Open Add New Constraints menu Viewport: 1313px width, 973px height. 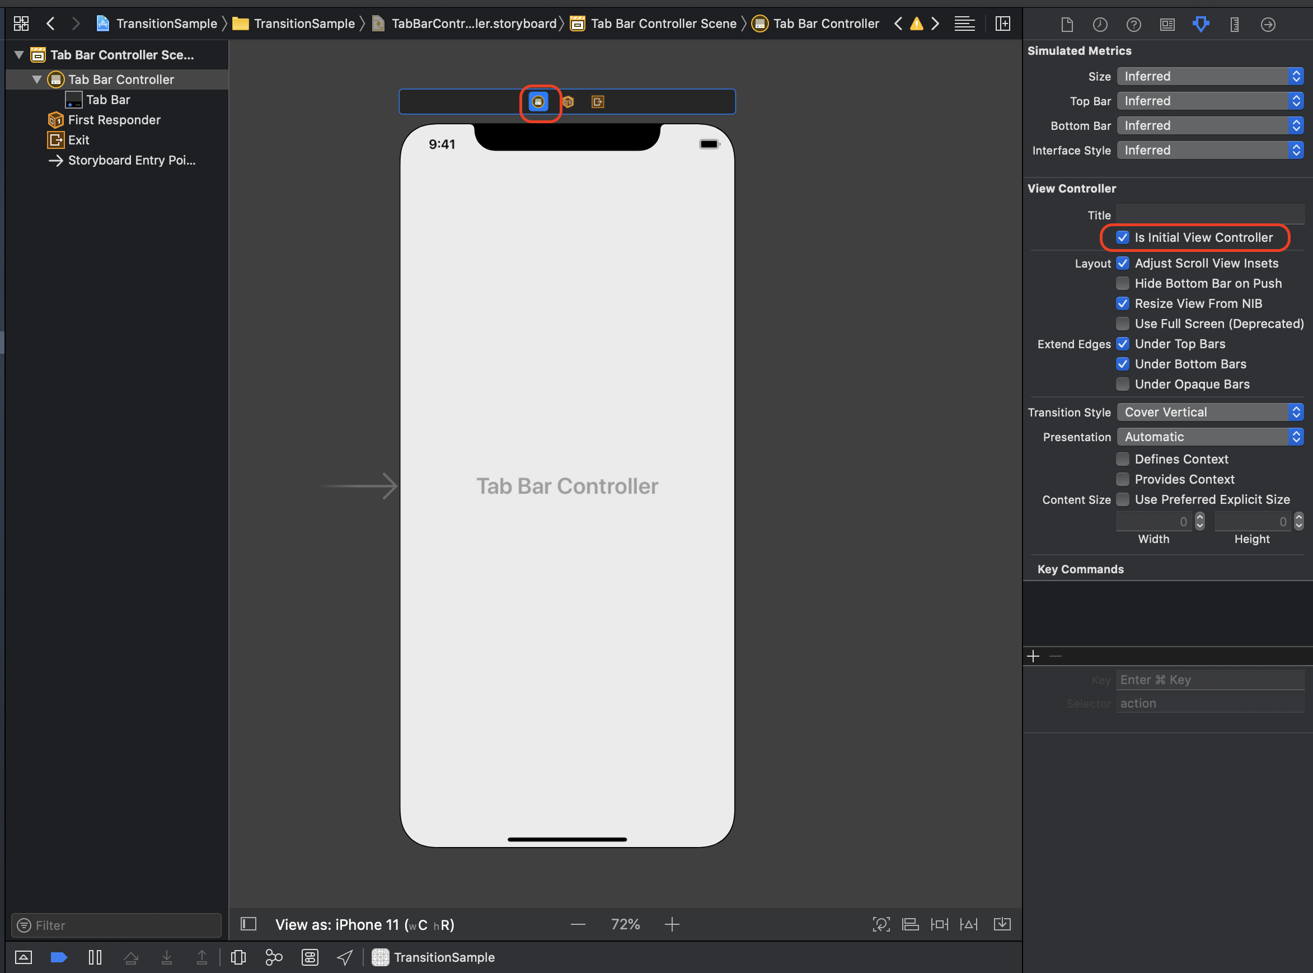[x=939, y=924]
